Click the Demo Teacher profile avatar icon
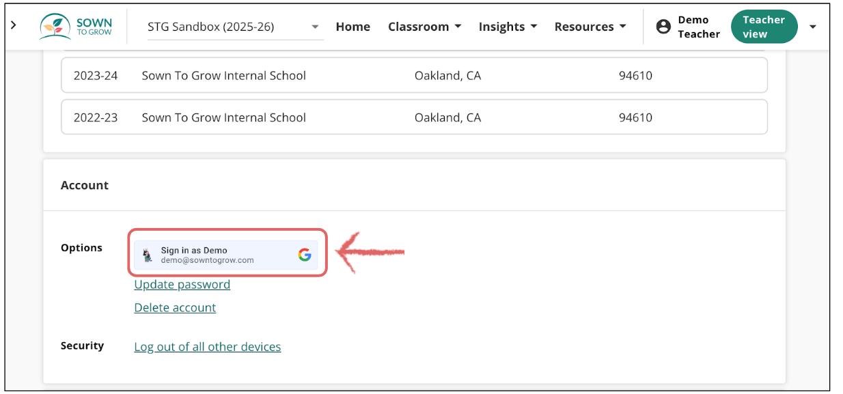Image resolution: width=843 pixels, height=394 pixels. pos(663,26)
